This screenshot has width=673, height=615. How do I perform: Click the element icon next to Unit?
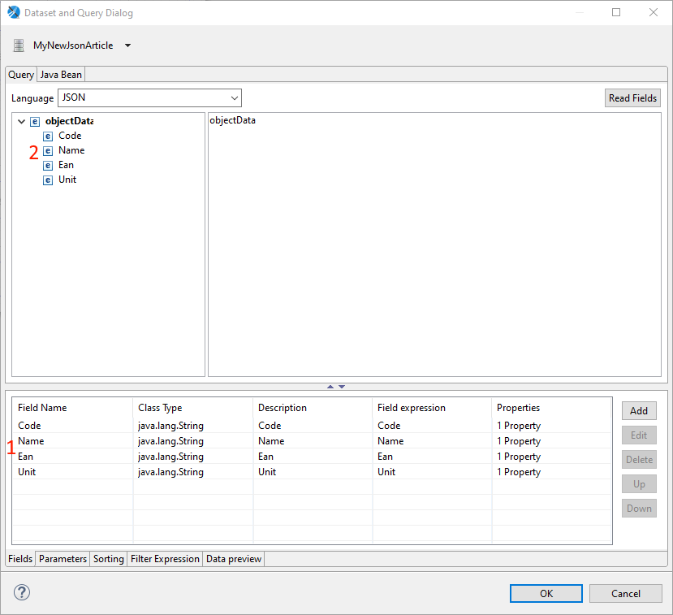point(48,180)
